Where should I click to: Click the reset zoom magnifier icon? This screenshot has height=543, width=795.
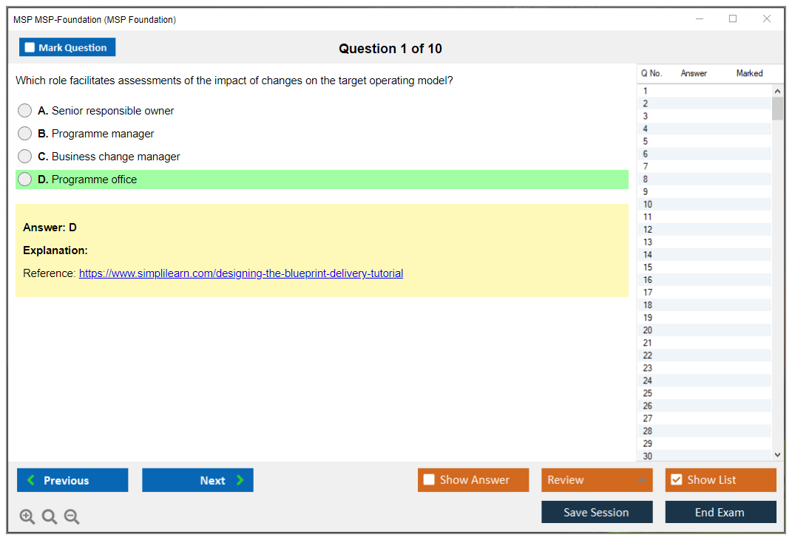tap(50, 517)
